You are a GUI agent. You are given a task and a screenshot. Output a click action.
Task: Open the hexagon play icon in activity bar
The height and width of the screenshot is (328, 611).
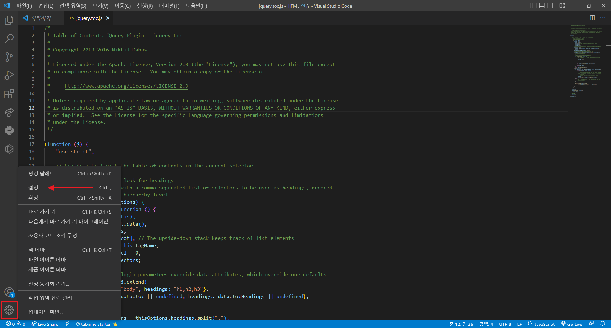9,149
